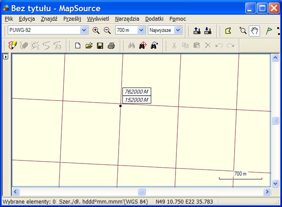Image resolution: width=282 pixels, height=207 pixels.
Task: Minimize the MapSource window
Action: click(x=251, y=8)
